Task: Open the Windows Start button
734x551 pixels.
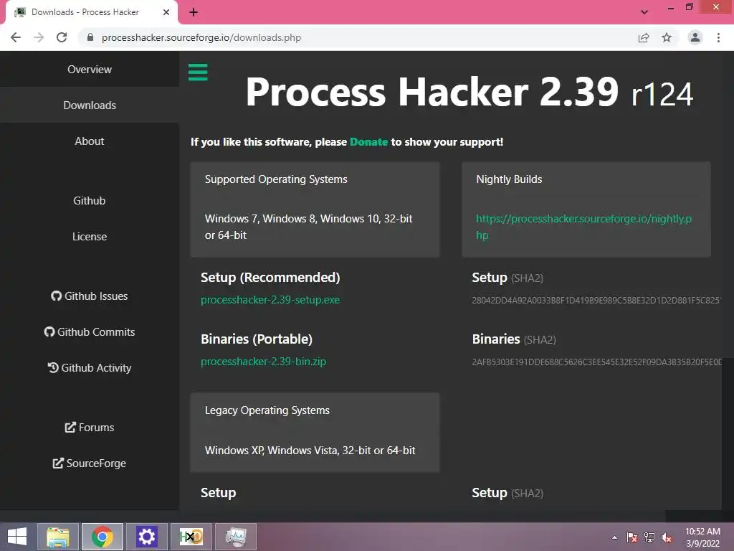Action: coord(17,537)
